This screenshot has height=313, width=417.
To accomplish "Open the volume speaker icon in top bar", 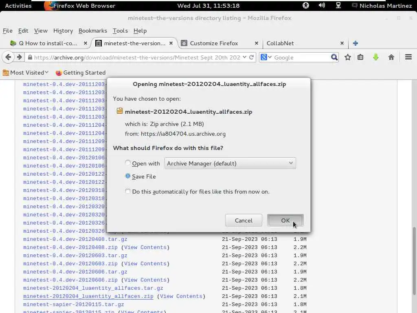I will coord(322,5).
